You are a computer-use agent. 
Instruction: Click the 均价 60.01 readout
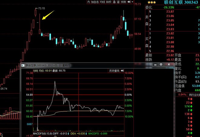[x=45, y=71]
